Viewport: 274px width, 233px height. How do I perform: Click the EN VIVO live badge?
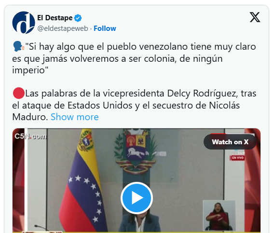click(237, 158)
